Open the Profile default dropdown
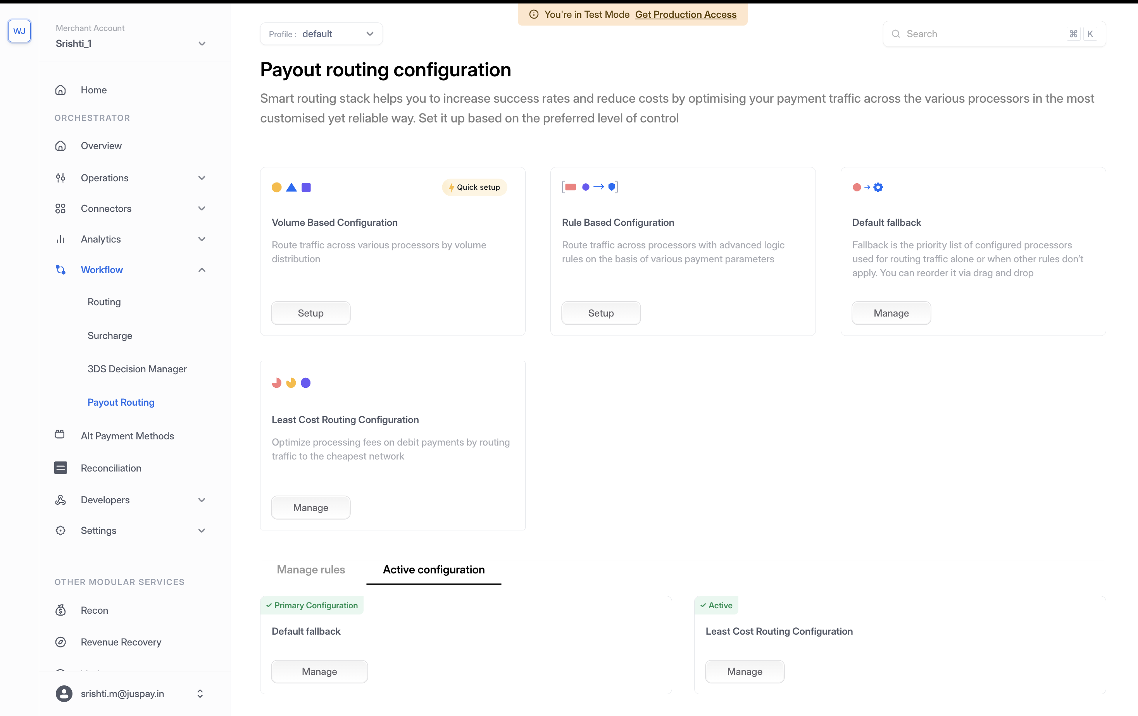The height and width of the screenshot is (716, 1138). (x=321, y=34)
